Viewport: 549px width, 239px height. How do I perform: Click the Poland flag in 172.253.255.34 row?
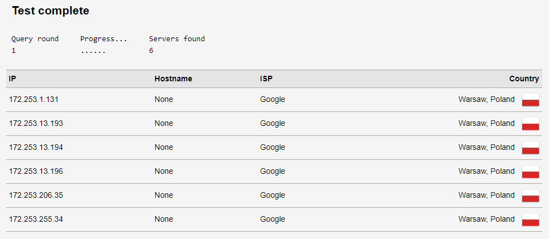click(531, 220)
